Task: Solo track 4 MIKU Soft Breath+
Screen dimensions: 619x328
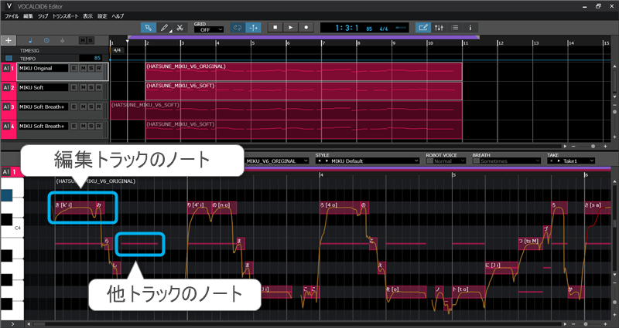Action: (91, 126)
